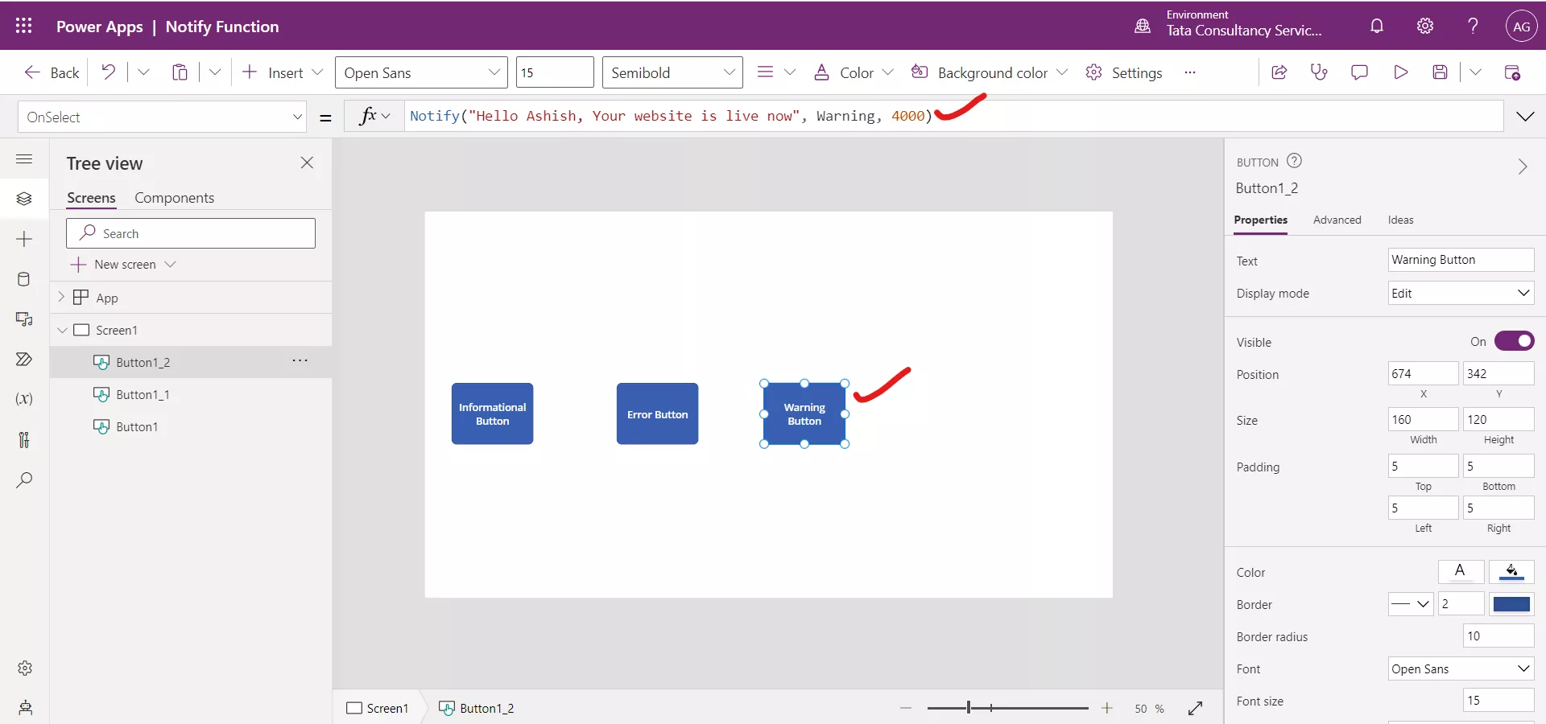Switch to the Ideas tab
The image size is (1546, 724).
[1400, 220]
